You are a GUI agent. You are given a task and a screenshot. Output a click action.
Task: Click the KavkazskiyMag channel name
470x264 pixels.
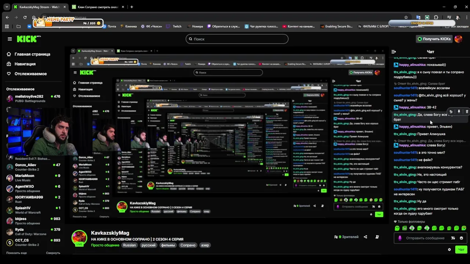tap(110, 233)
